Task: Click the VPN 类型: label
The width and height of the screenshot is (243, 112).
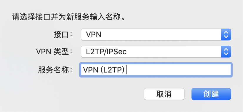Action: coord(54,52)
